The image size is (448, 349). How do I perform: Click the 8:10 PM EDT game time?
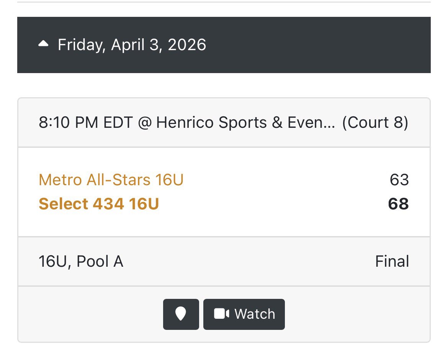coord(85,123)
